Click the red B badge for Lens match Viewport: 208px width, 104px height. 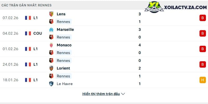click(x=203, y=18)
